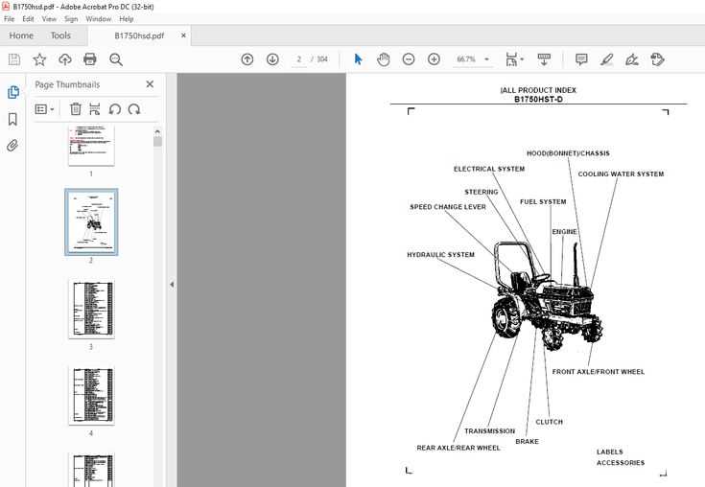Open the Edit menu
Viewport: 705px width, 487px height.
(x=28, y=19)
